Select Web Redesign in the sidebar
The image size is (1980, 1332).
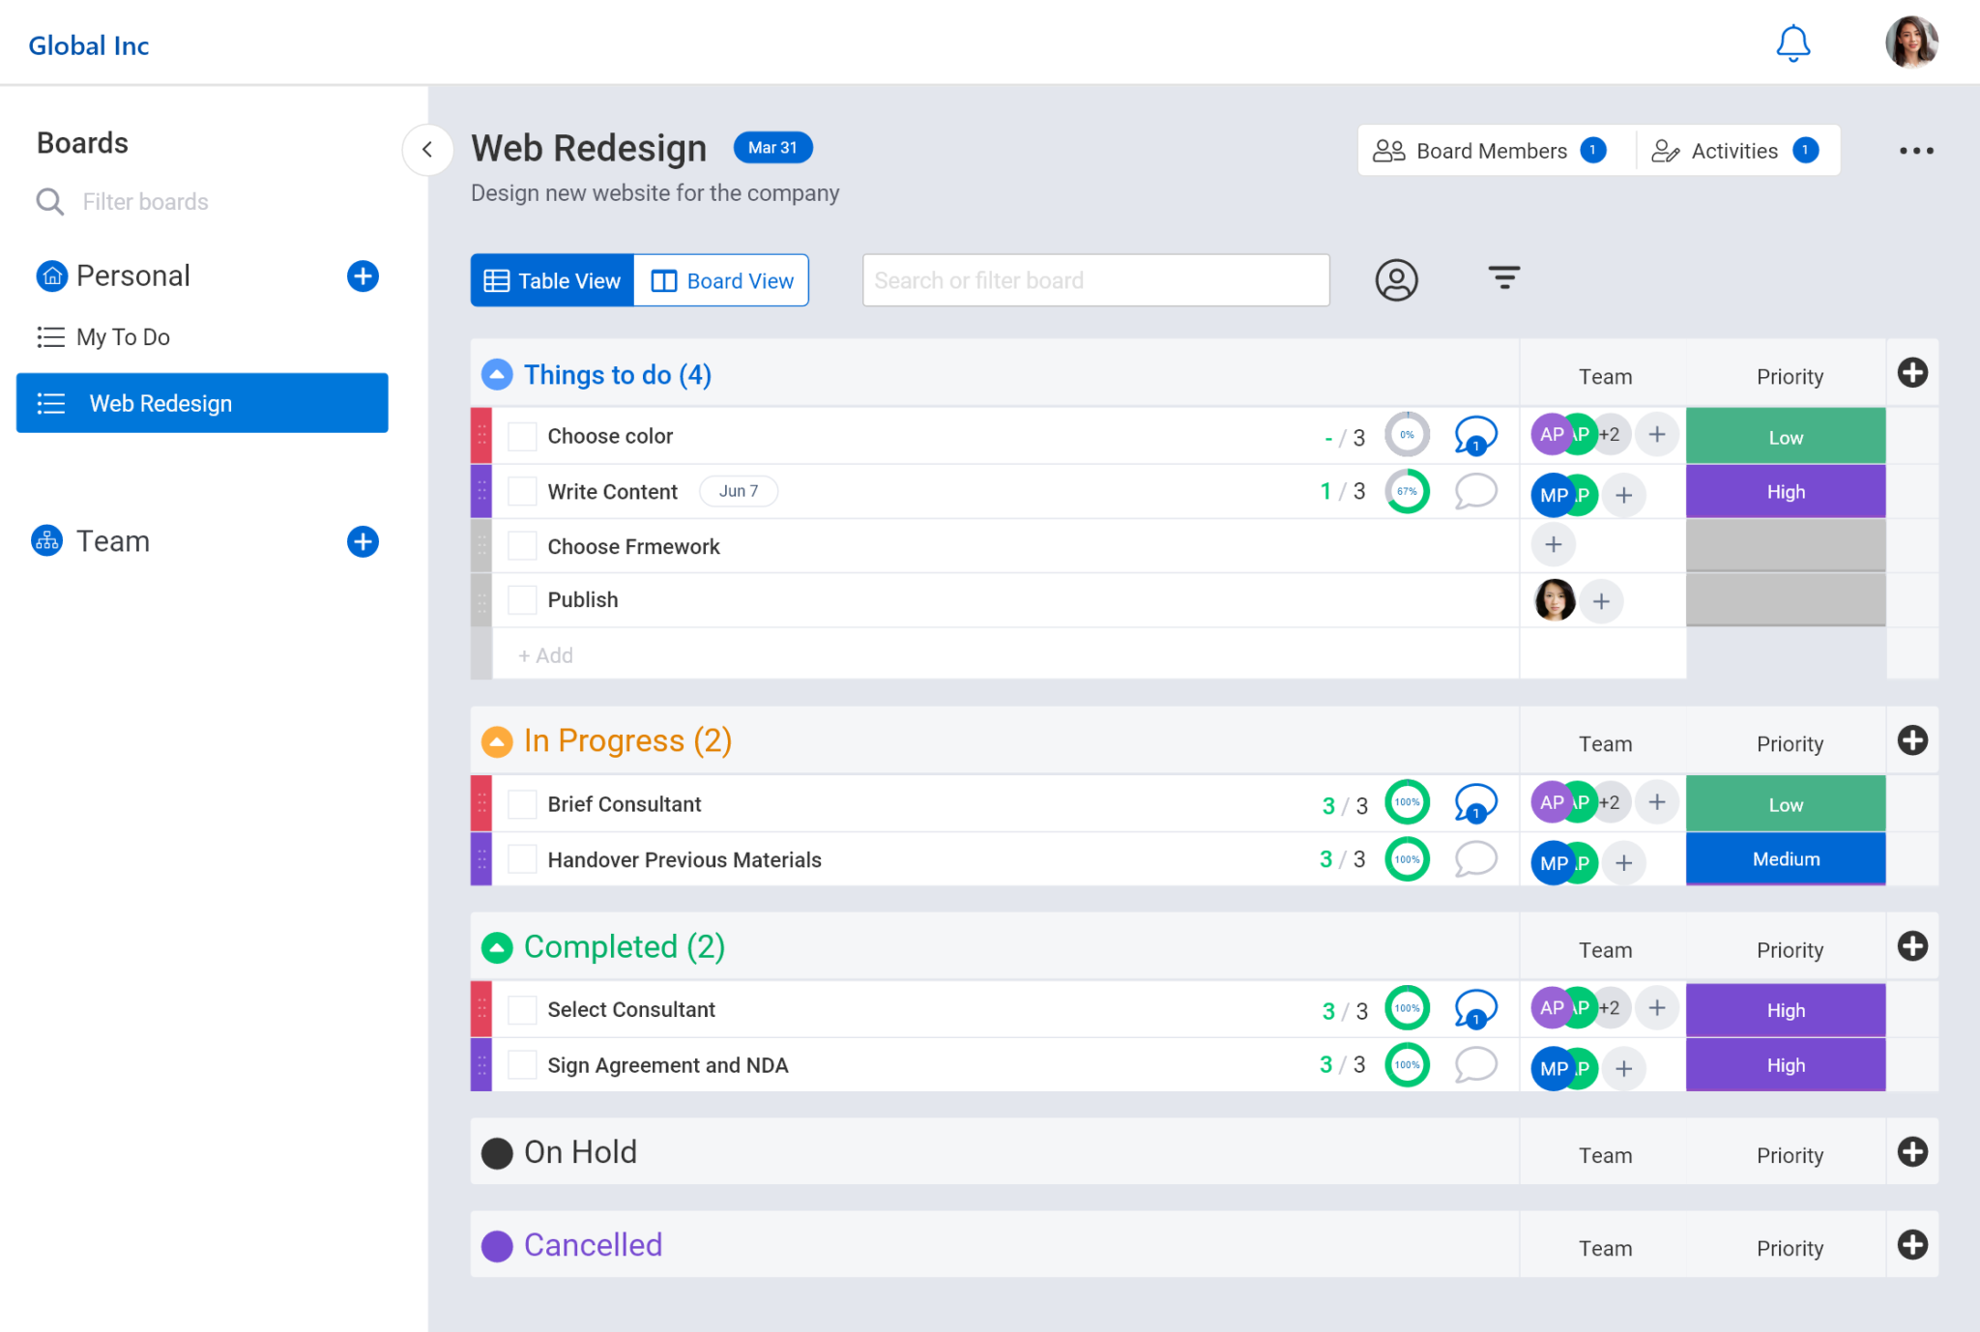tap(160, 403)
